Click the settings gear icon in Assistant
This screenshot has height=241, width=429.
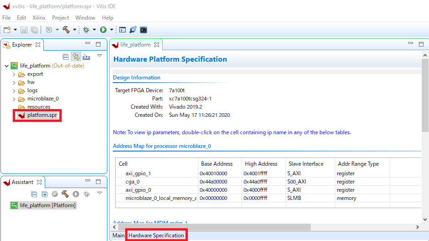click(x=55, y=194)
